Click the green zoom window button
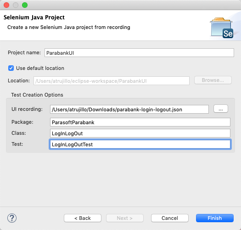The height and width of the screenshot is (230, 241). (x=25, y=5)
